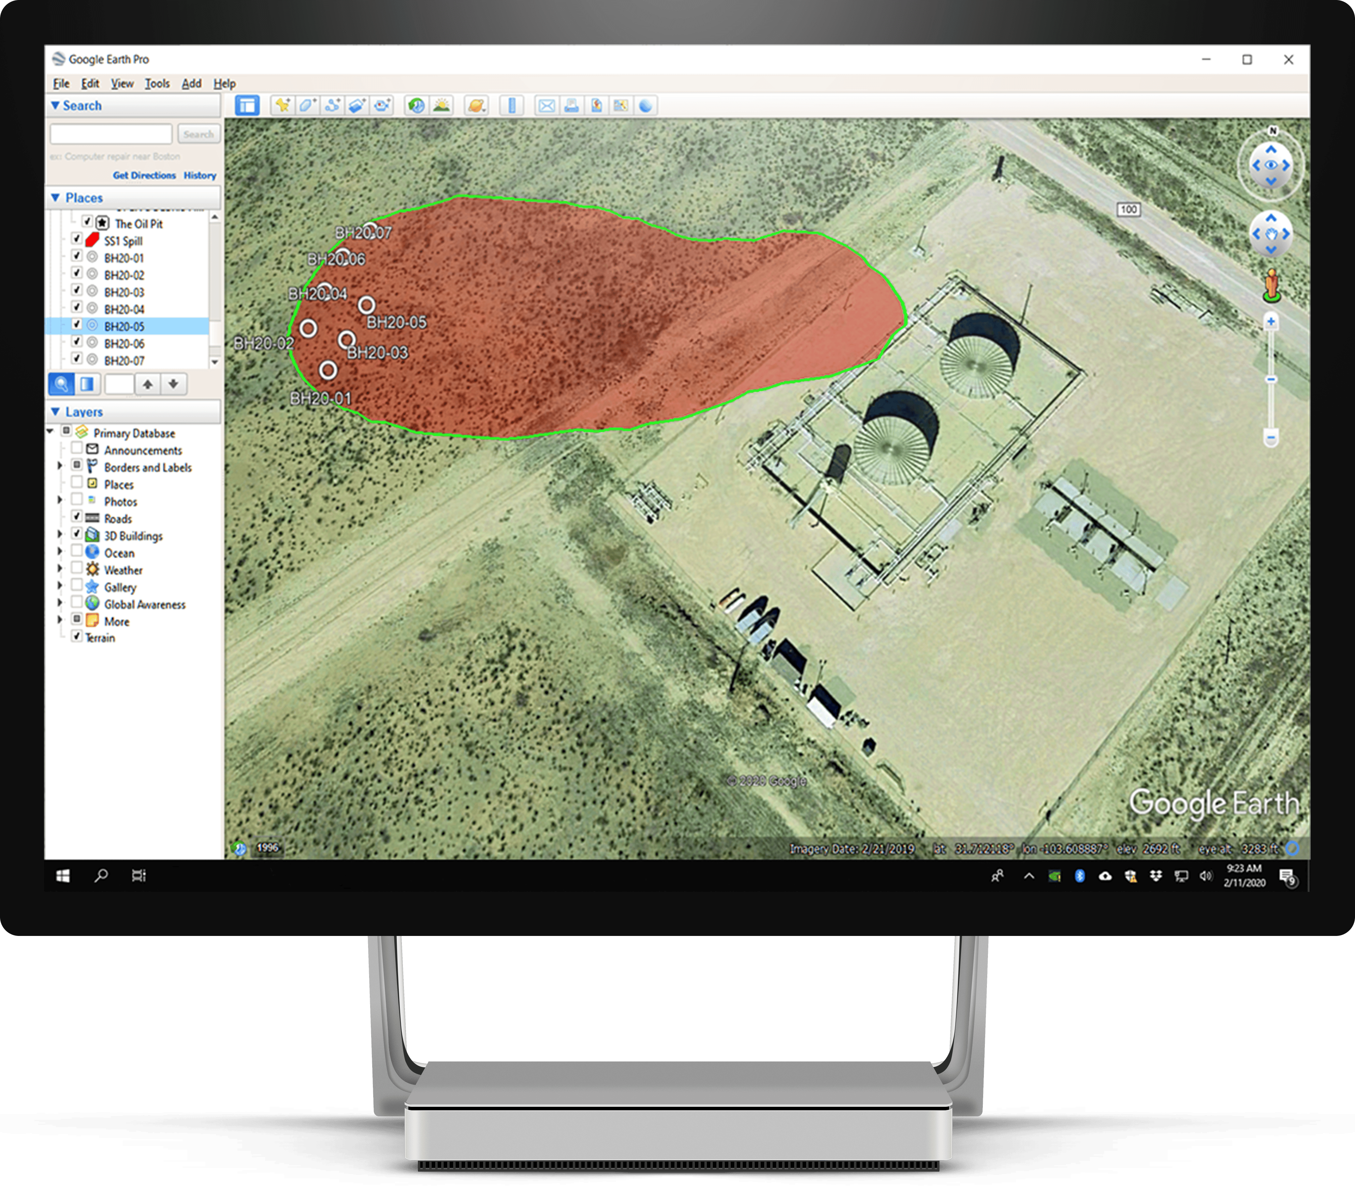
Task: Show historical imagery with the clock icon
Action: tap(416, 105)
